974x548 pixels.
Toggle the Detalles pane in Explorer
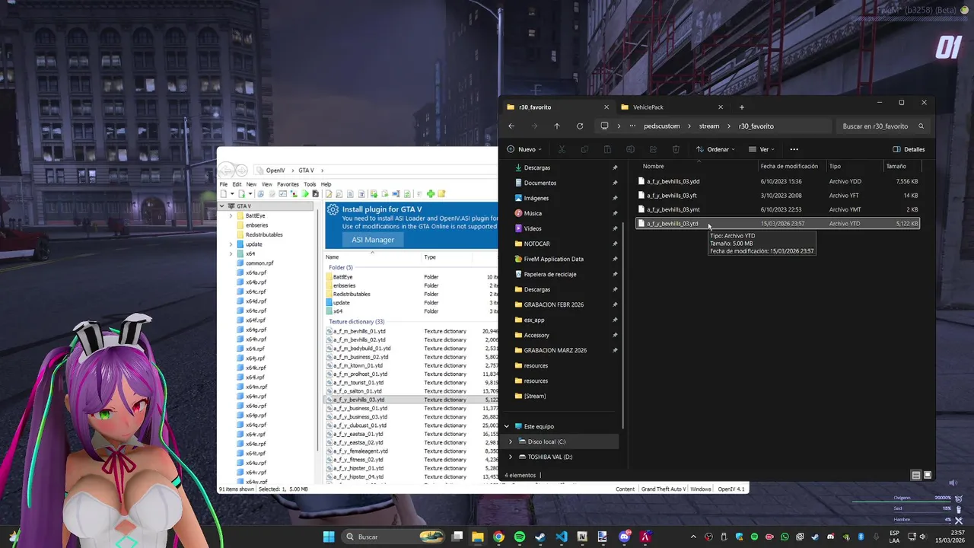pos(909,149)
